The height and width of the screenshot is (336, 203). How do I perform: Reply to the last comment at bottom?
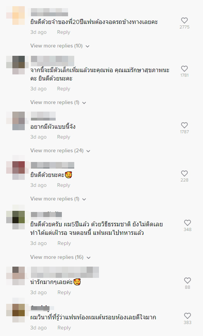point(64,327)
